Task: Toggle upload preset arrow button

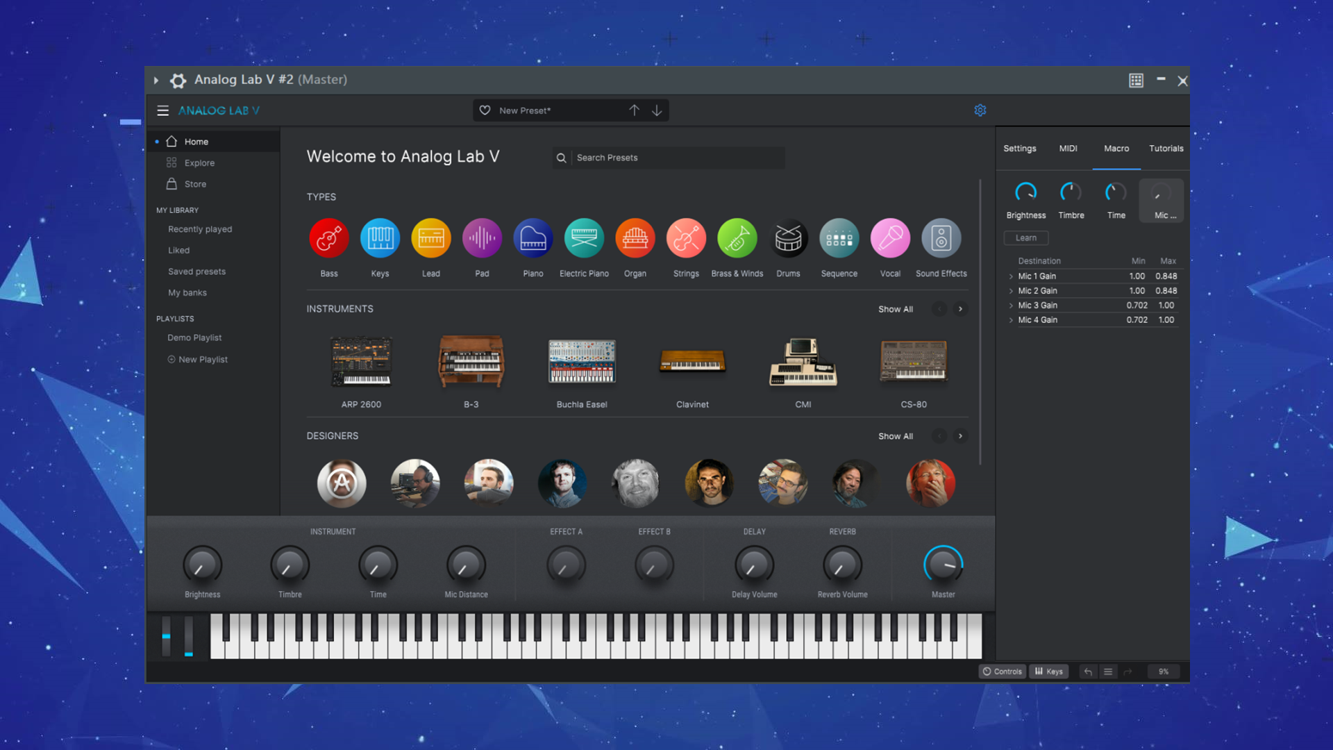Action: click(x=635, y=110)
